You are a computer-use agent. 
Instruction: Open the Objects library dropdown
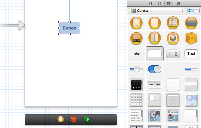157,11
